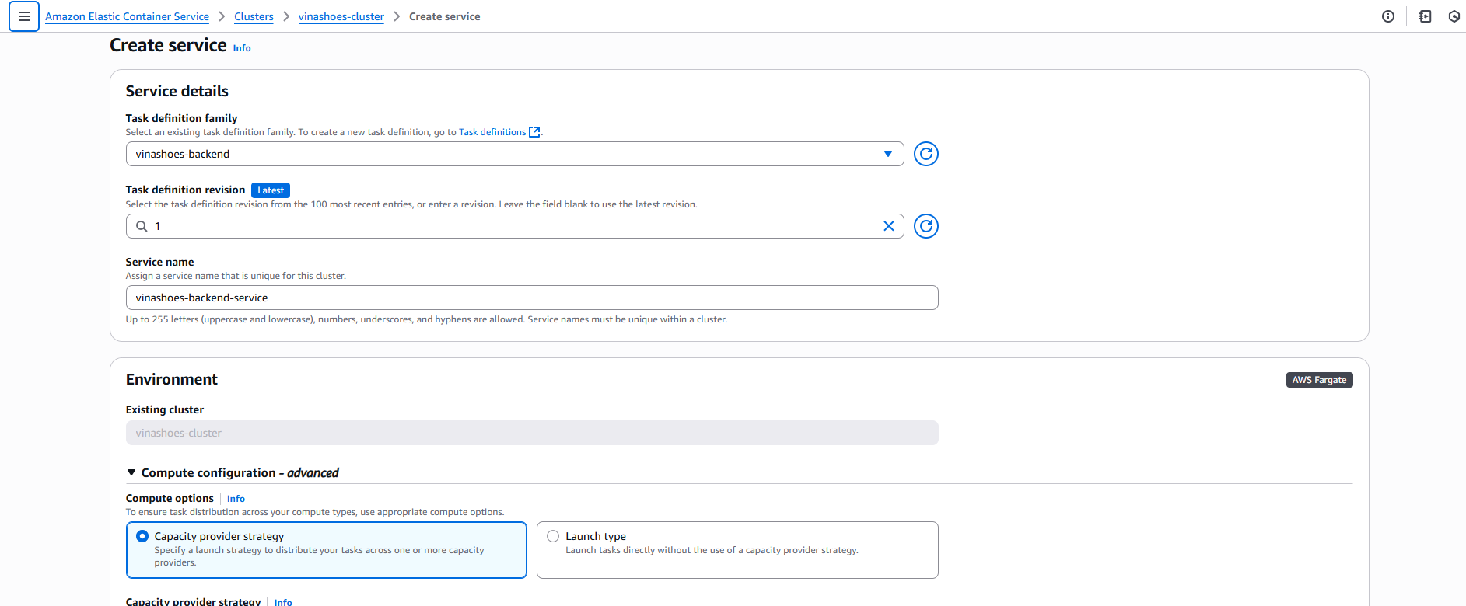The width and height of the screenshot is (1466, 606).
Task: Click the search icon in revision field
Action: 142,226
